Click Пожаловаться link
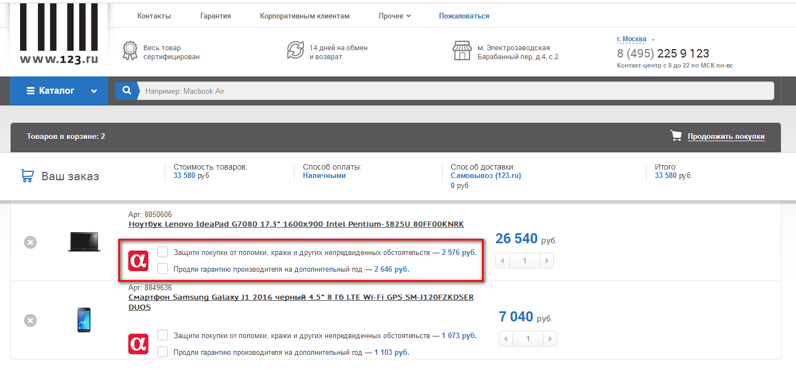 [x=464, y=16]
